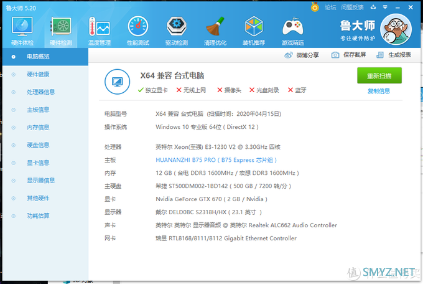Click the 复制信息 copy info link
The height and width of the screenshot is (284, 423).
point(379,91)
